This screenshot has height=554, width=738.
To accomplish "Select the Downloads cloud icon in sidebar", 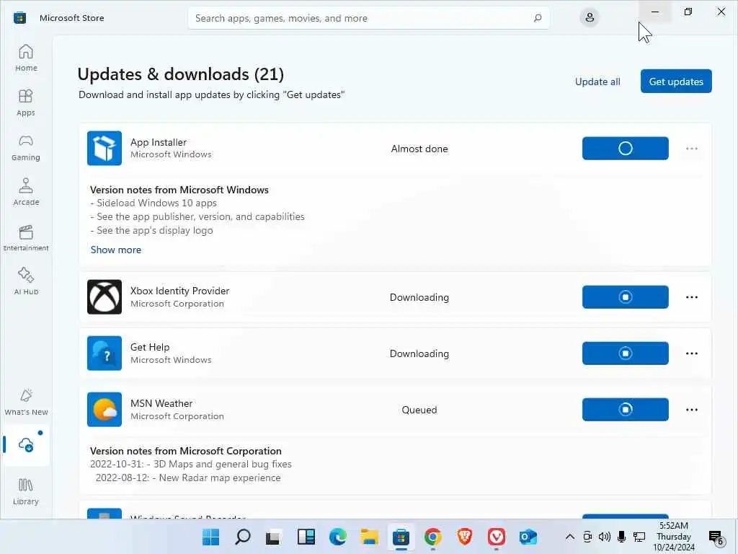I will click(26, 444).
